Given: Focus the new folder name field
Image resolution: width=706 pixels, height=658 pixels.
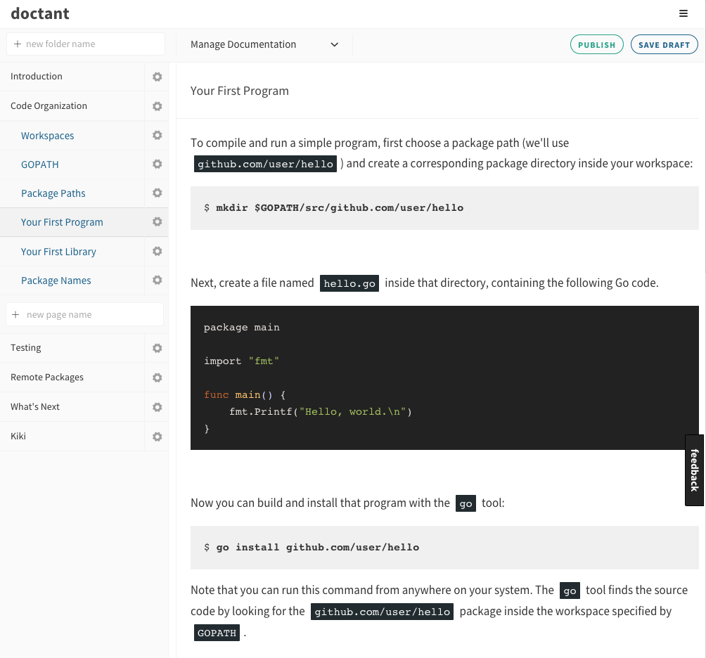Looking at the screenshot, I should [86, 44].
